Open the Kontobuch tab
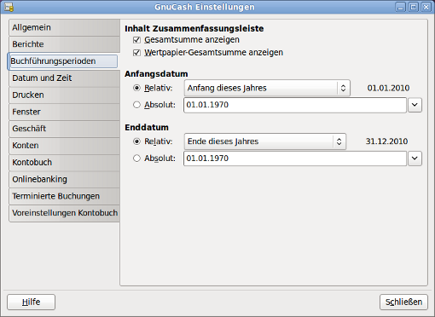 (x=64, y=163)
